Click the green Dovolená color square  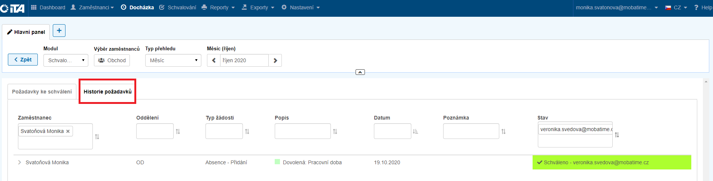[x=277, y=162]
